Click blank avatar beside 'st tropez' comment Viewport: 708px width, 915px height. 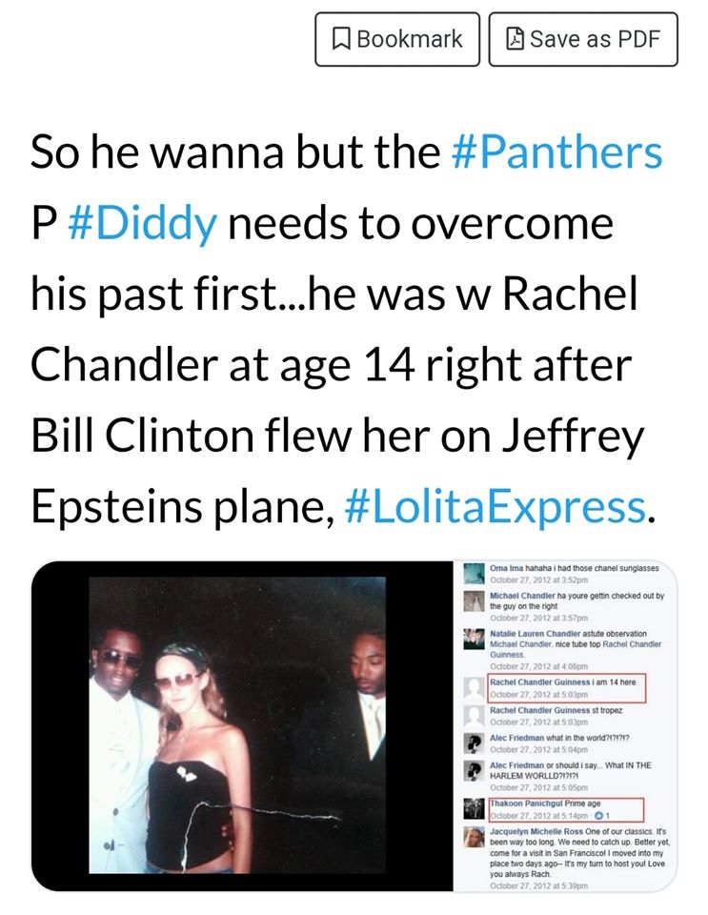[474, 716]
